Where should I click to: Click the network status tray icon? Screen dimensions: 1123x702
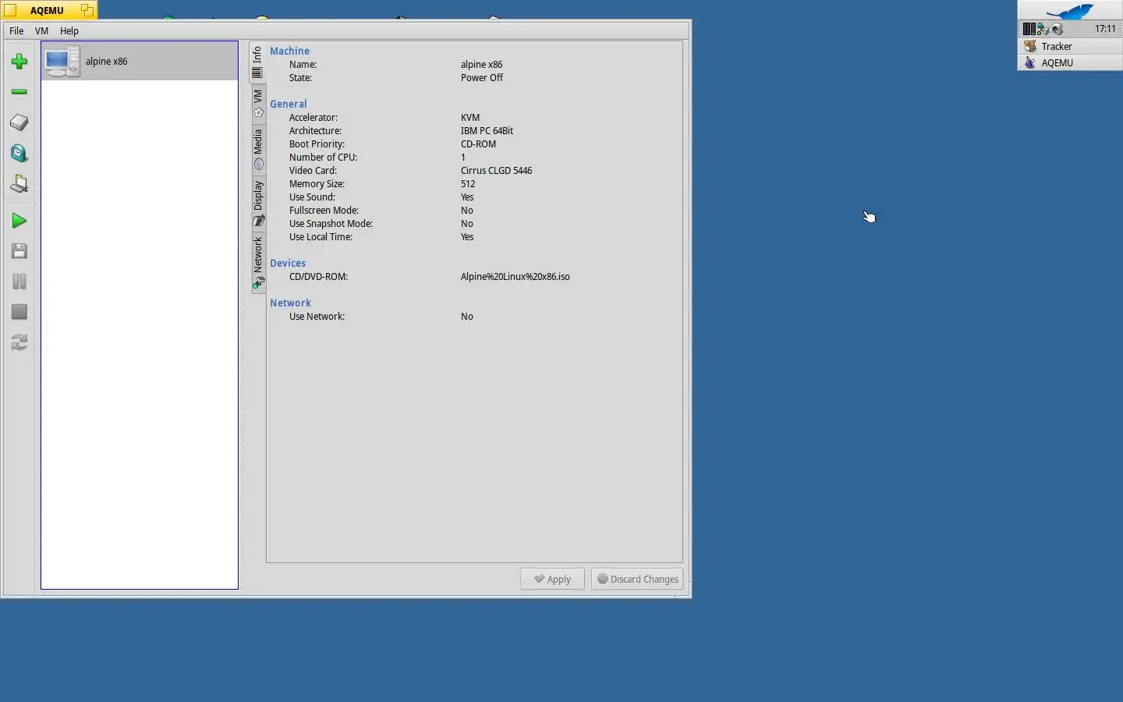pyautogui.click(x=1043, y=29)
